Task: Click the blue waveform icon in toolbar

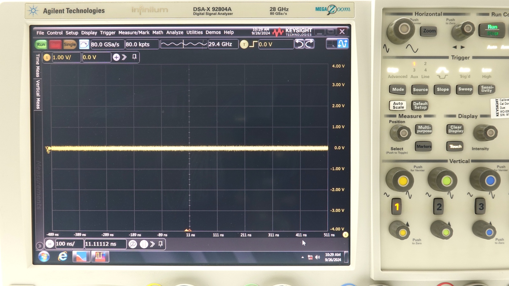Action: (343, 43)
